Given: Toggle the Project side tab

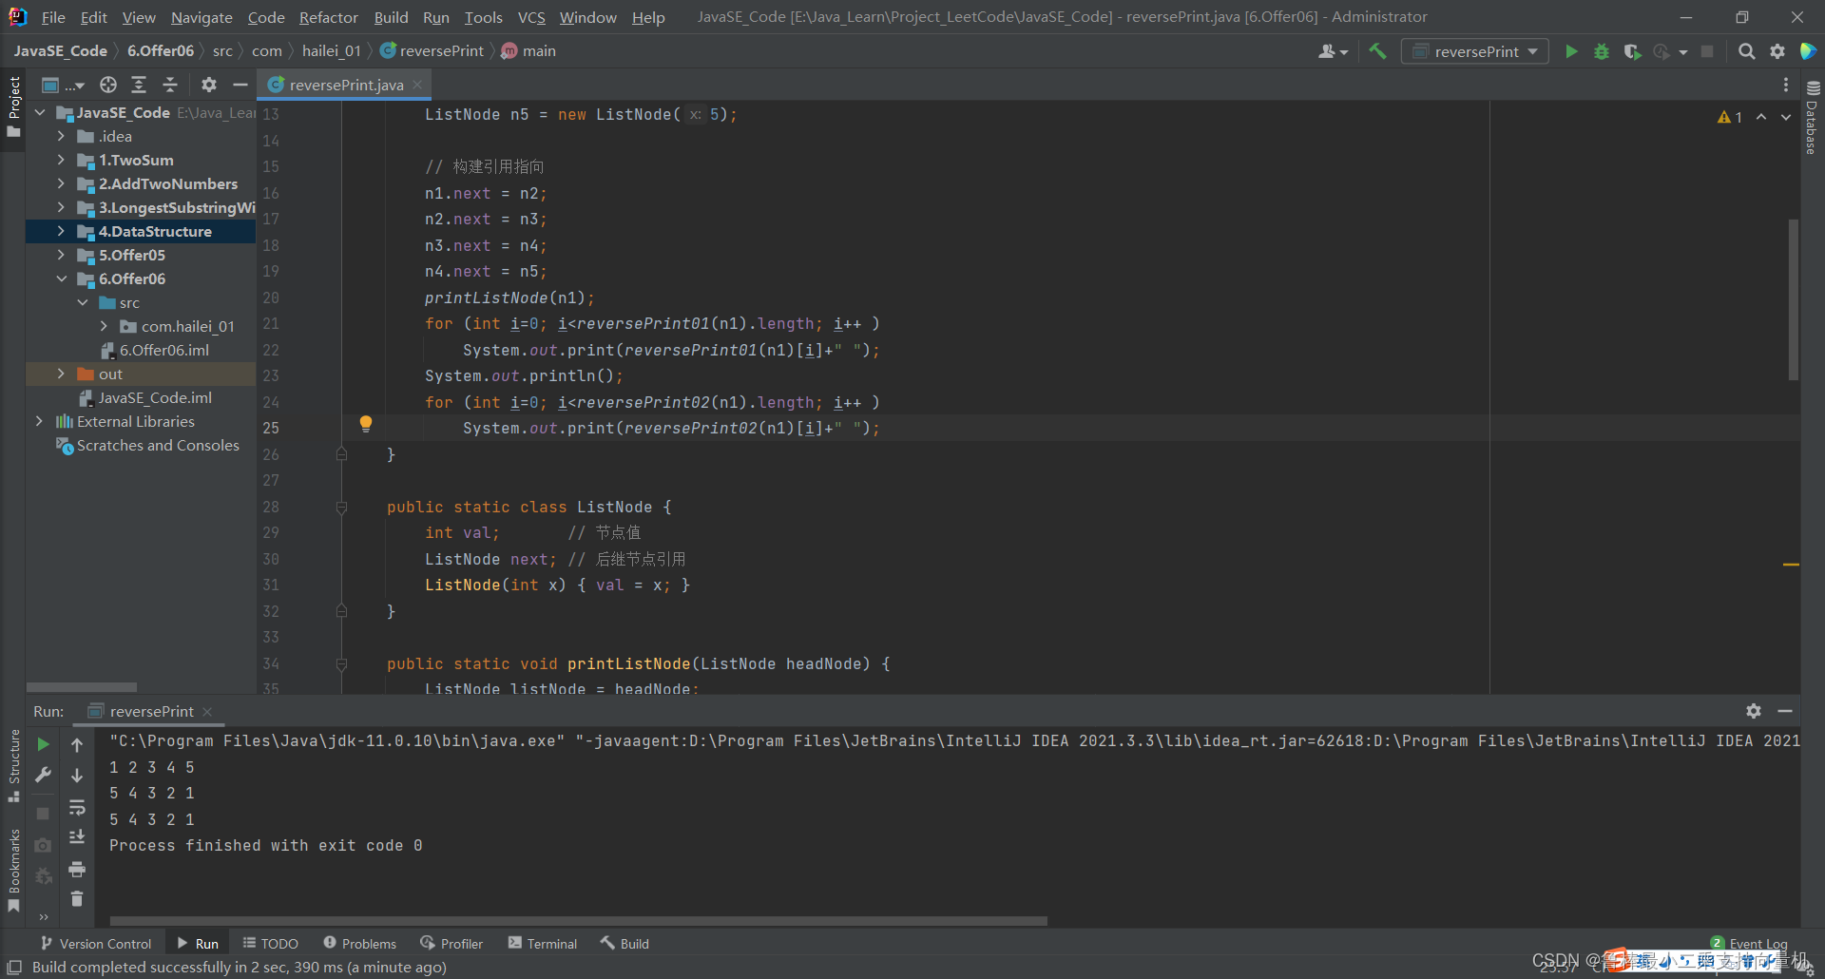Looking at the screenshot, I should coord(13,106).
